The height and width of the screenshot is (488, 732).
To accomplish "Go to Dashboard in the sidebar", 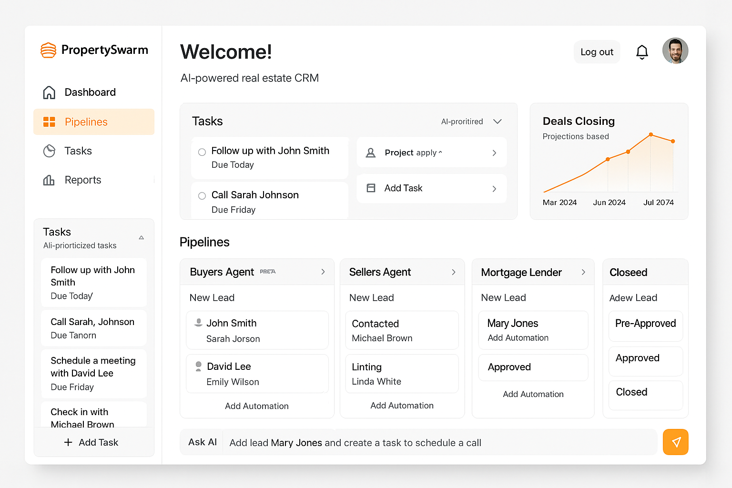I will point(94,92).
